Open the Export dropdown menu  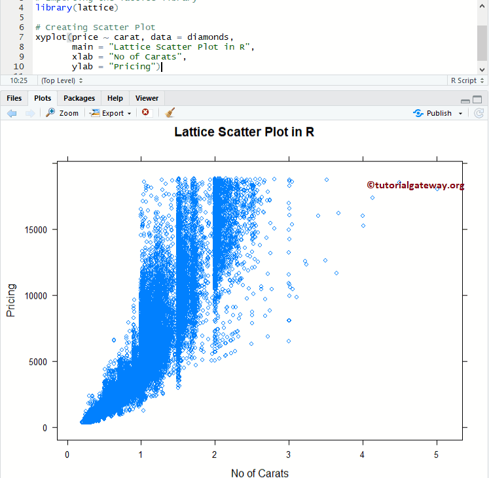click(111, 113)
